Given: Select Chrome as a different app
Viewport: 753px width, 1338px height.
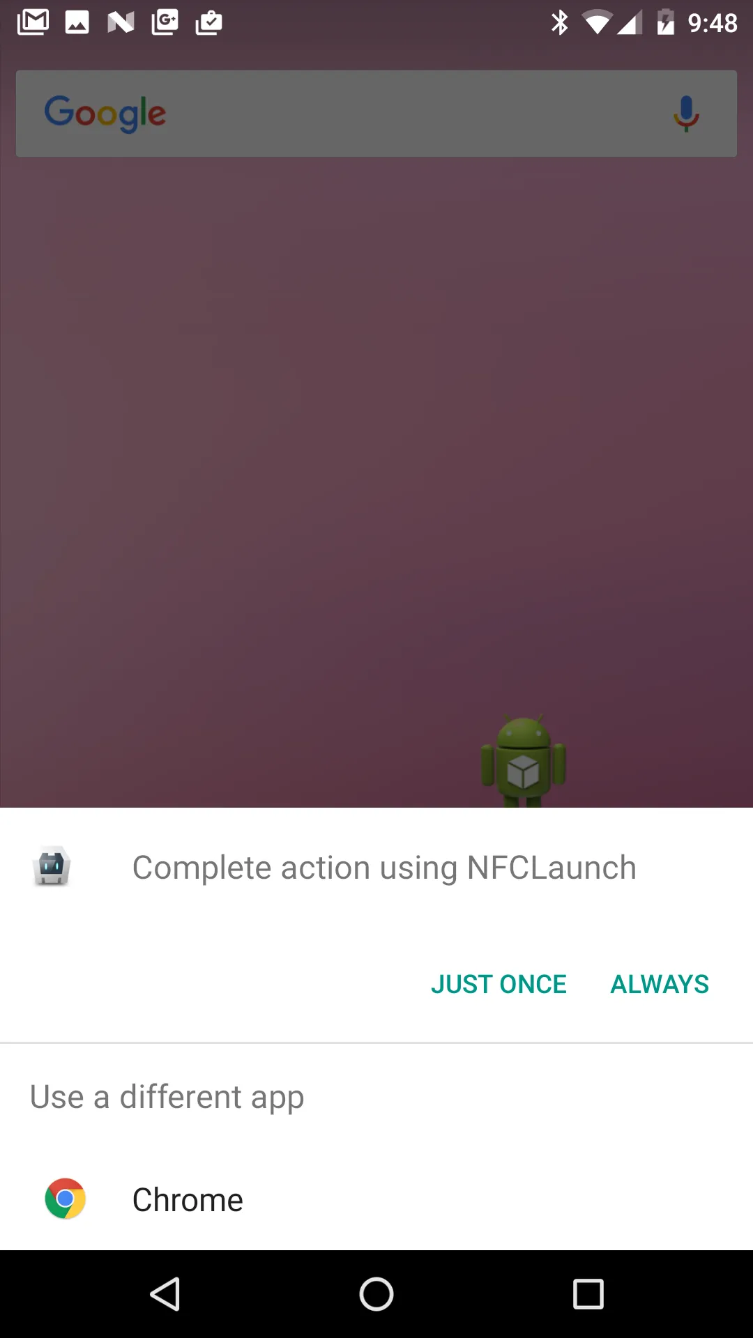Looking at the screenshot, I should (376, 1199).
